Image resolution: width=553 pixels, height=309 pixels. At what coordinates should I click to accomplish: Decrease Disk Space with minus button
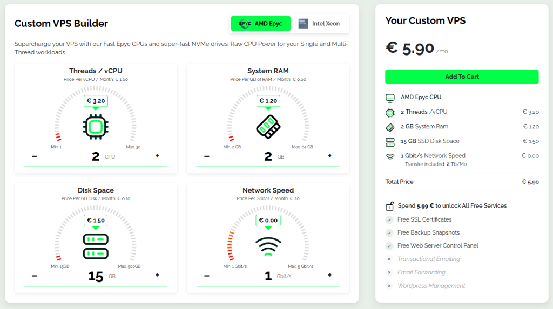(35, 276)
